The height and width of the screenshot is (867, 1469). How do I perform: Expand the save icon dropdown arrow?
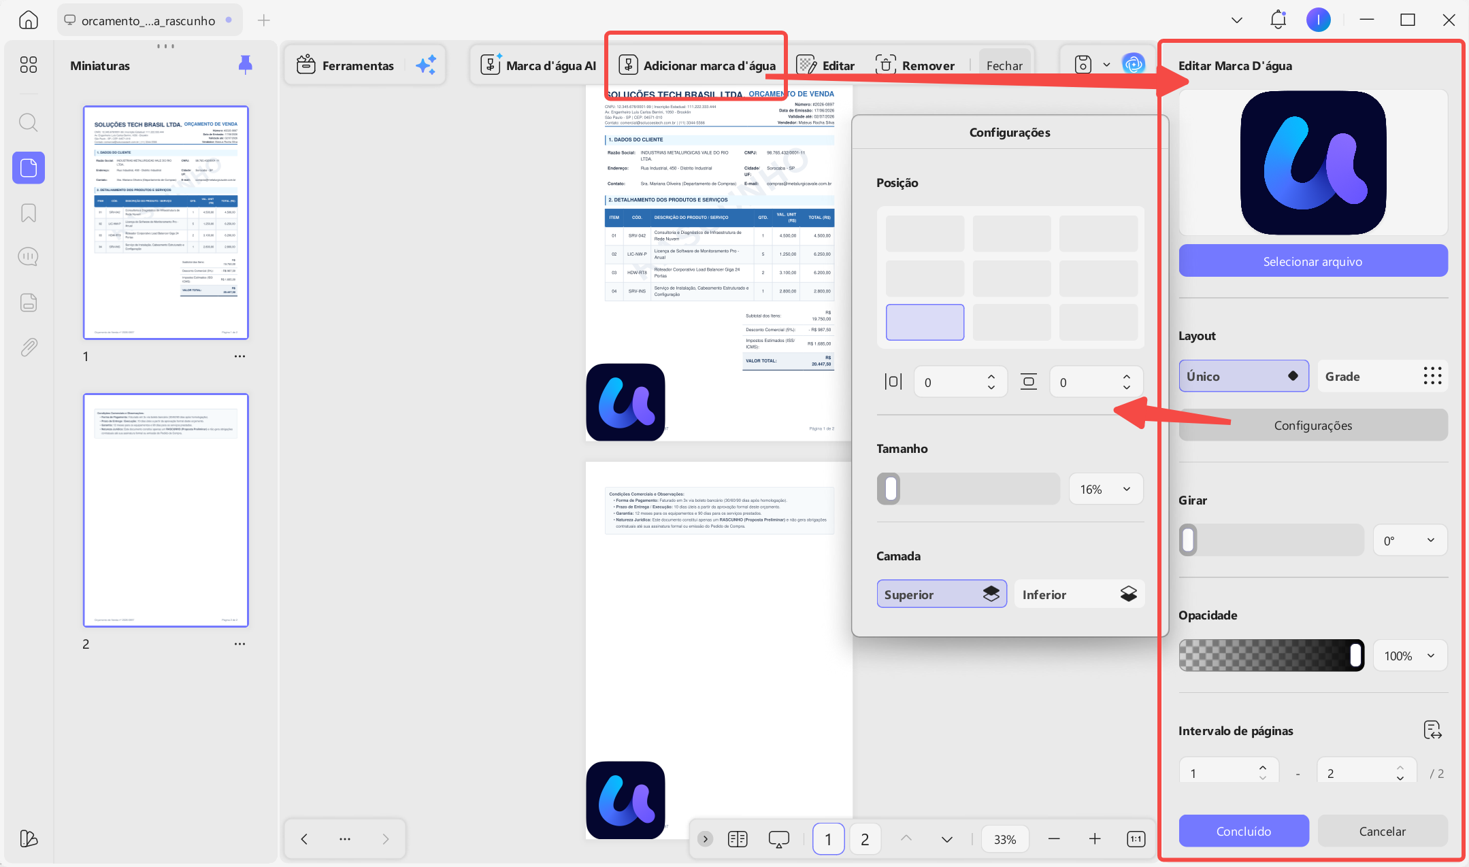click(x=1106, y=65)
